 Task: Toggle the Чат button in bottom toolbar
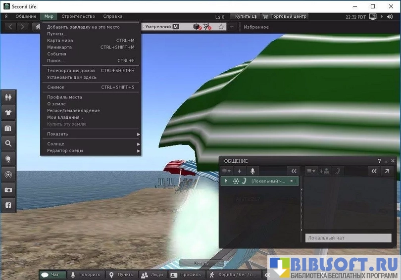point(52,275)
